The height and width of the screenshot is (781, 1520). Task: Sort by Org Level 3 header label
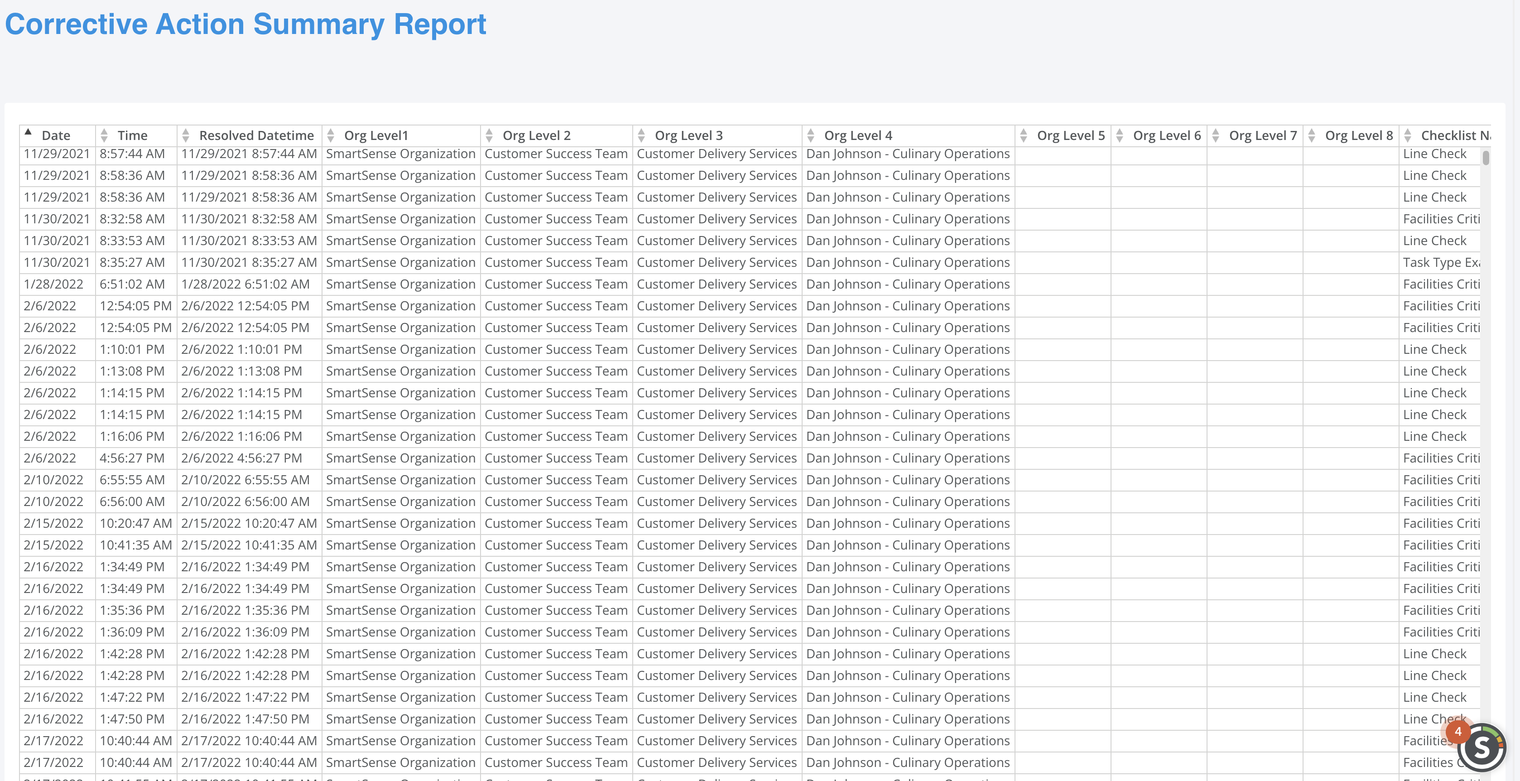click(689, 136)
